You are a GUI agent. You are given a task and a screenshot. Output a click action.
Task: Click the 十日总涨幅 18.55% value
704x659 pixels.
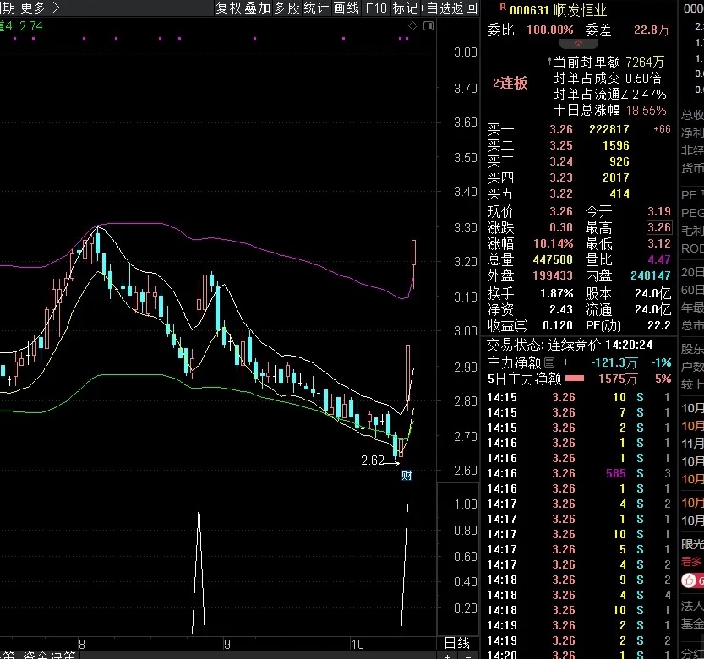pos(646,111)
